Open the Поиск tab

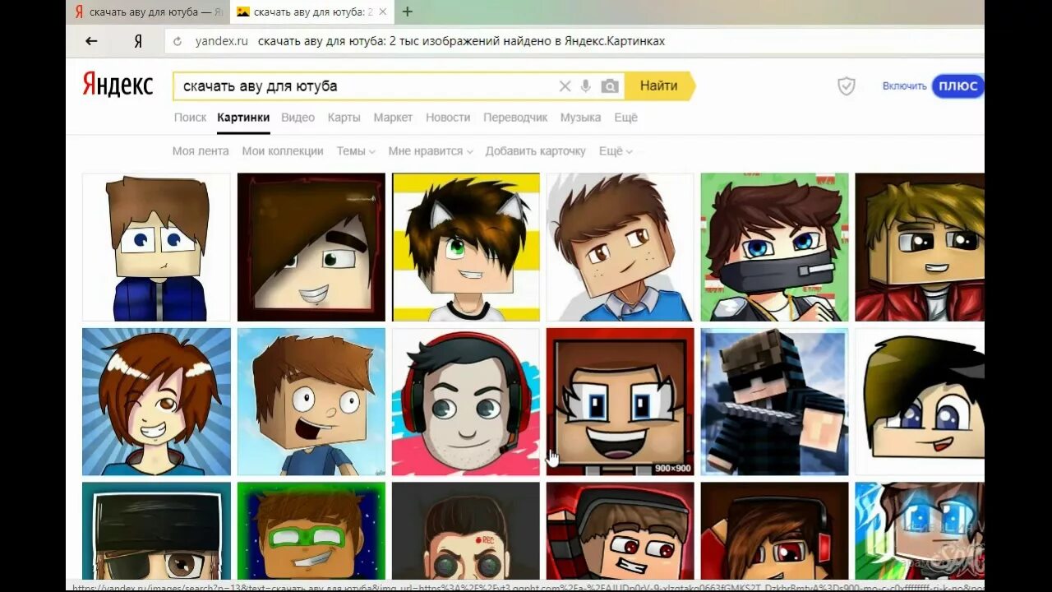[190, 118]
